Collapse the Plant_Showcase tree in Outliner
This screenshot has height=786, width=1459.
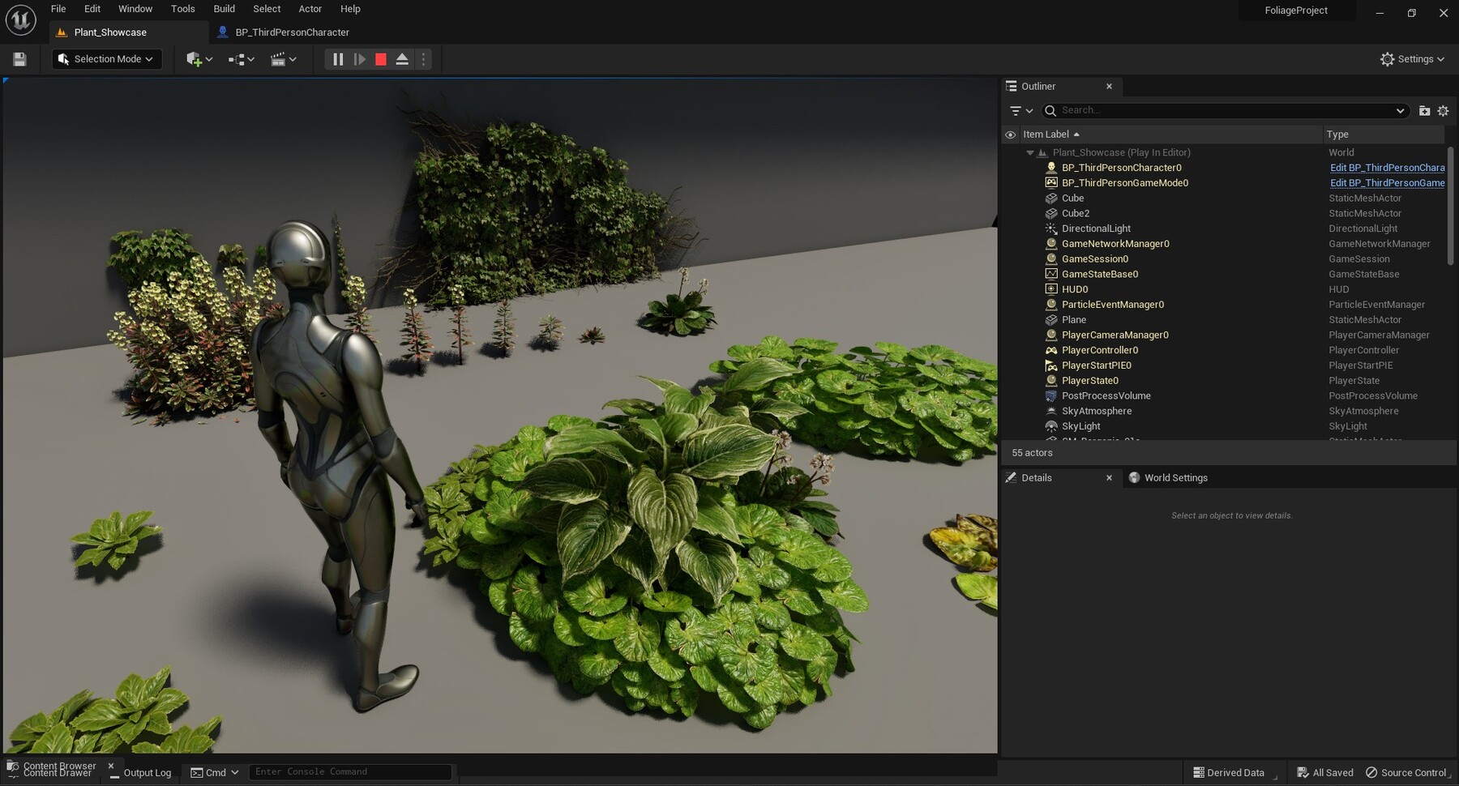[1029, 152]
